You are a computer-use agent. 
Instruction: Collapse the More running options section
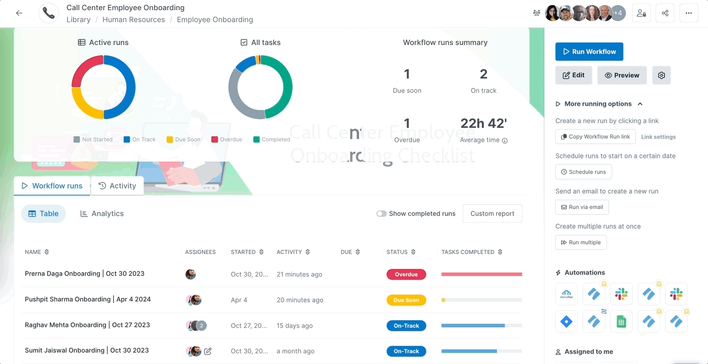click(640, 104)
